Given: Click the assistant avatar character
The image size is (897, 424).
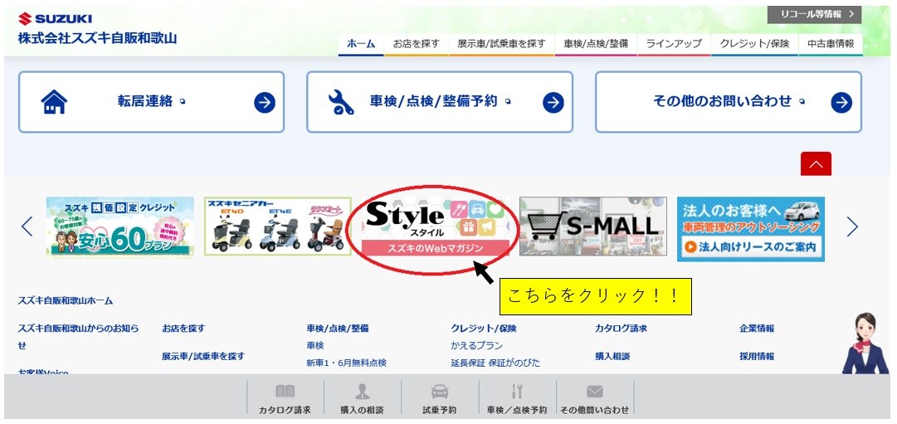Looking at the screenshot, I should coord(865,344).
